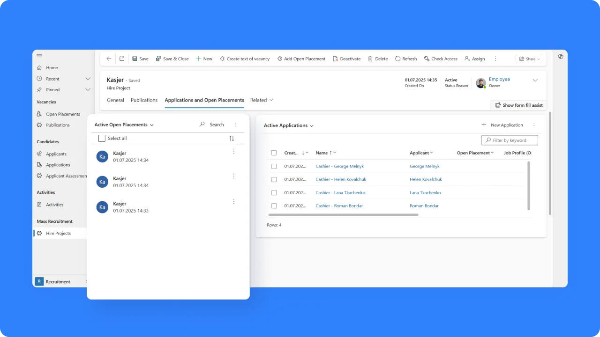This screenshot has height=337, width=600.
Task: Click the Refresh toolbar icon
Action: (x=397, y=59)
